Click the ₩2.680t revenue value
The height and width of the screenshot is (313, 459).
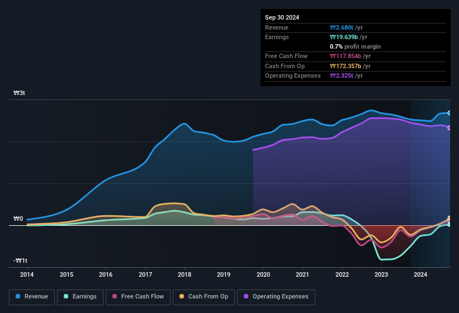pos(342,27)
